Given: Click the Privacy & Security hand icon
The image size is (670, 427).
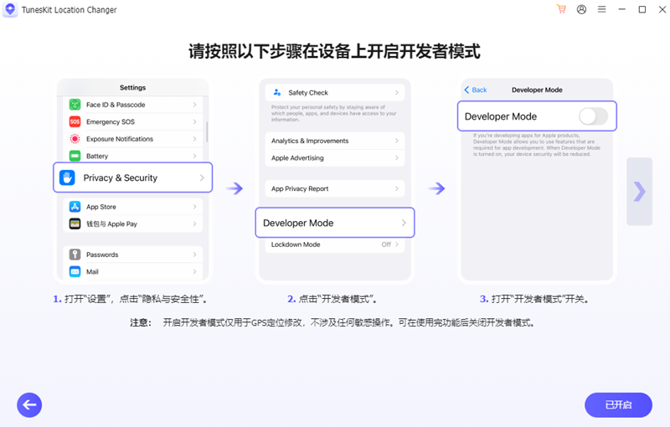Looking at the screenshot, I should click(67, 177).
